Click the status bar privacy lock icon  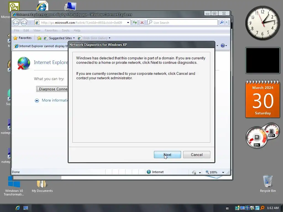tap(194, 172)
